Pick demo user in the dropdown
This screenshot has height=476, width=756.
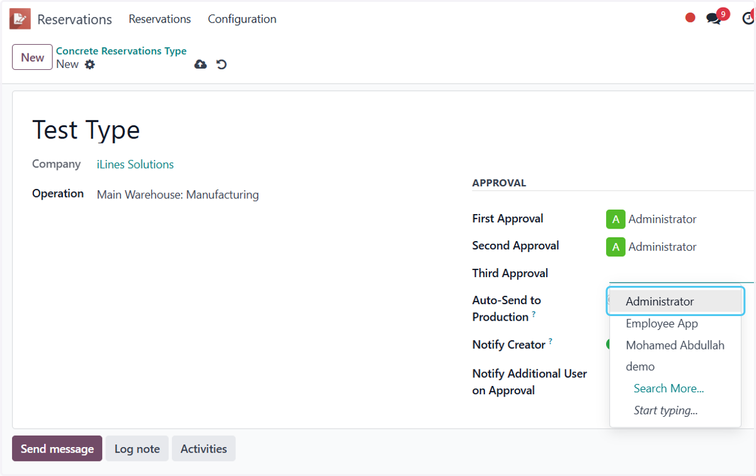coord(675,366)
